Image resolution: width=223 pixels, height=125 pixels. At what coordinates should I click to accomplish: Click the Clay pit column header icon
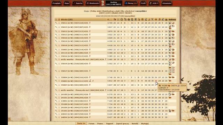click(149, 19)
